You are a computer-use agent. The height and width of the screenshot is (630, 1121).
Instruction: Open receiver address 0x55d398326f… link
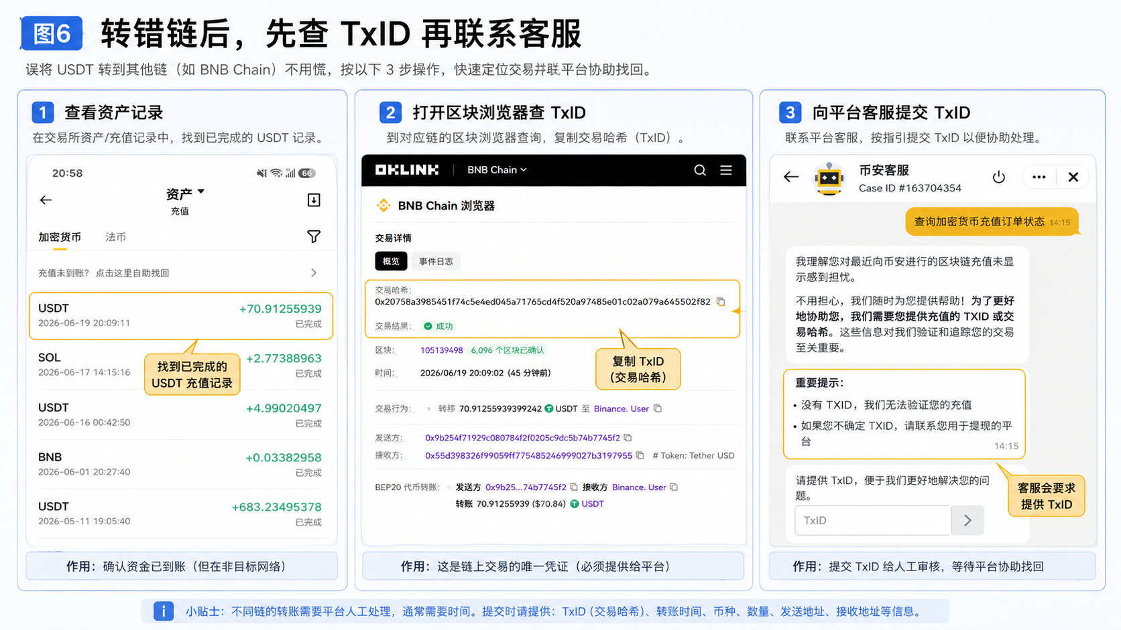pos(528,455)
